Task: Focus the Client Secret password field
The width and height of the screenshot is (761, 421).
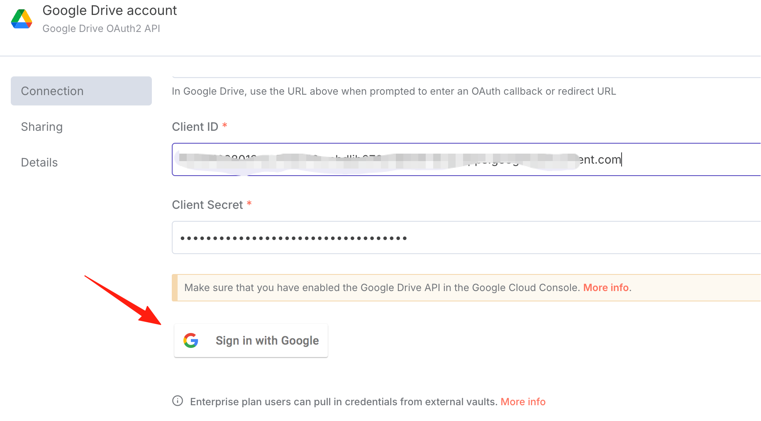Action: point(466,237)
